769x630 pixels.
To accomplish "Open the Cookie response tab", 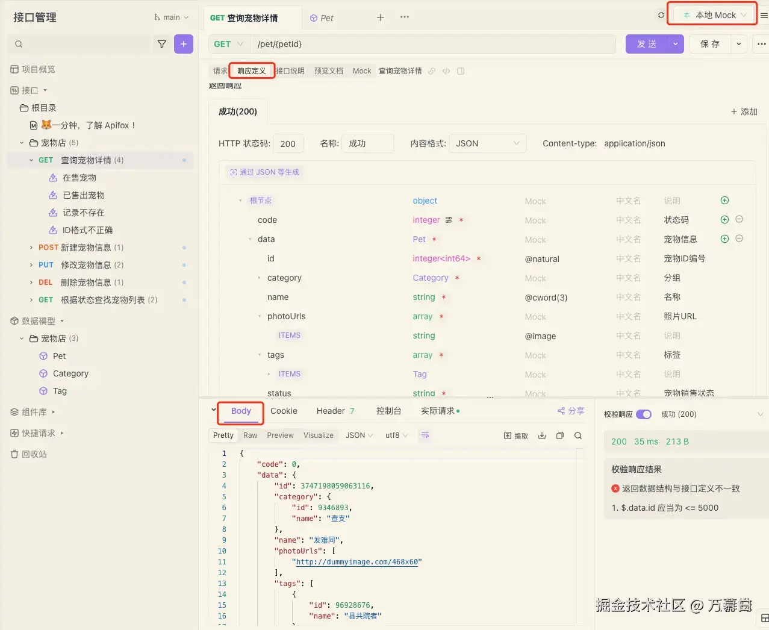I will pyautogui.click(x=284, y=411).
